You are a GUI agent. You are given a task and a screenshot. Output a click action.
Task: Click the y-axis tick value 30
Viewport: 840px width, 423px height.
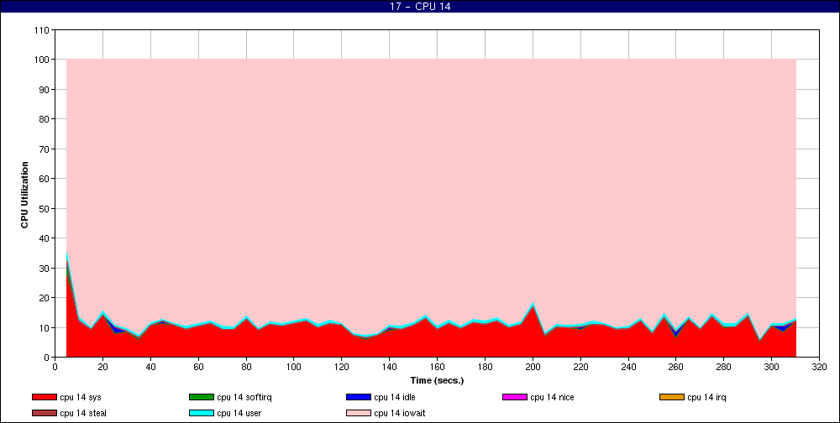point(45,269)
